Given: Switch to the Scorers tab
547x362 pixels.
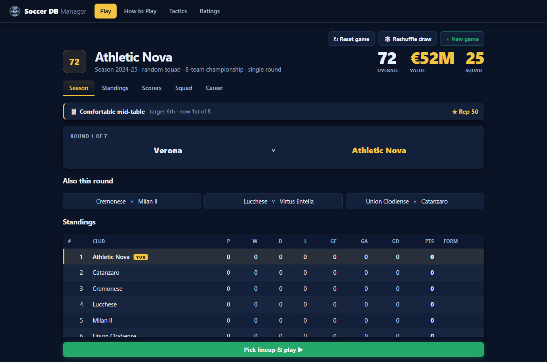Looking at the screenshot, I should pos(152,88).
